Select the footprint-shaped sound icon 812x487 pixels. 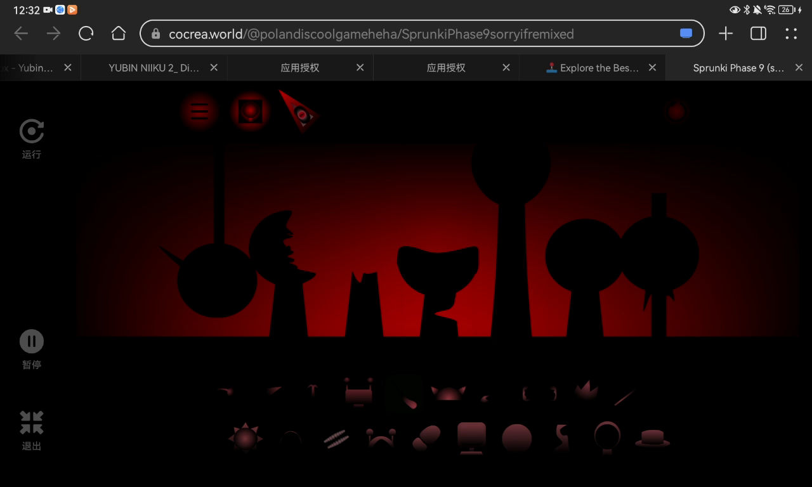(x=426, y=438)
